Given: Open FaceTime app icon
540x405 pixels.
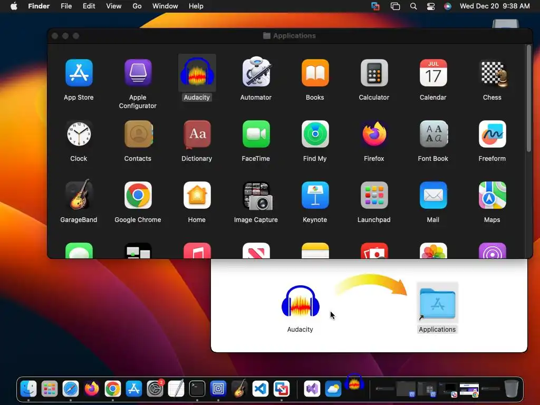Looking at the screenshot, I should click(x=256, y=134).
